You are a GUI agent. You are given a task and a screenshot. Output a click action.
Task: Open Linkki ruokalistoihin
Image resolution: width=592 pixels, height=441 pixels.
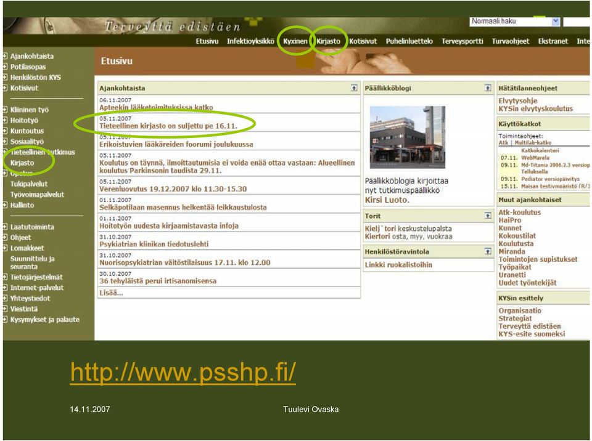[x=398, y=264]
